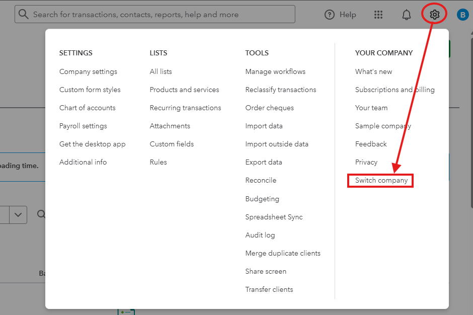Viewport: 473px width, 315px height.
Task: Select Recurring transactions
Action: click(185, 108)
